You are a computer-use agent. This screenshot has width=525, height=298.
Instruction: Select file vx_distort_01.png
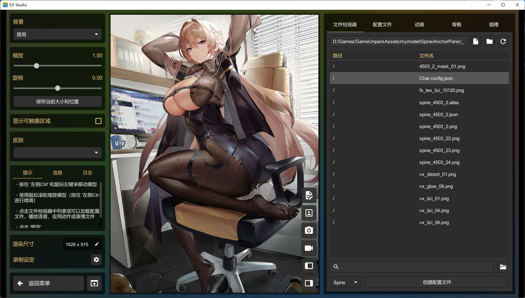[419, 174]
